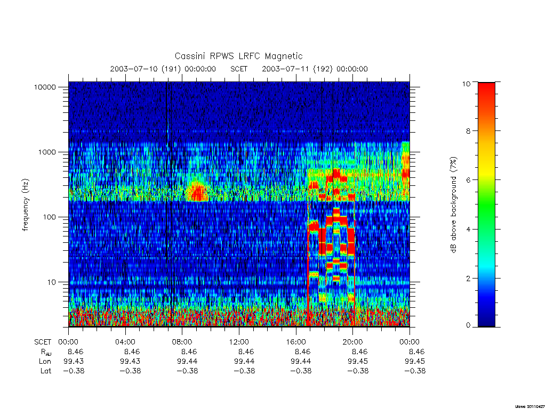Click the "12:00" time axis label
546x409 pixels.
pos(239,342)
